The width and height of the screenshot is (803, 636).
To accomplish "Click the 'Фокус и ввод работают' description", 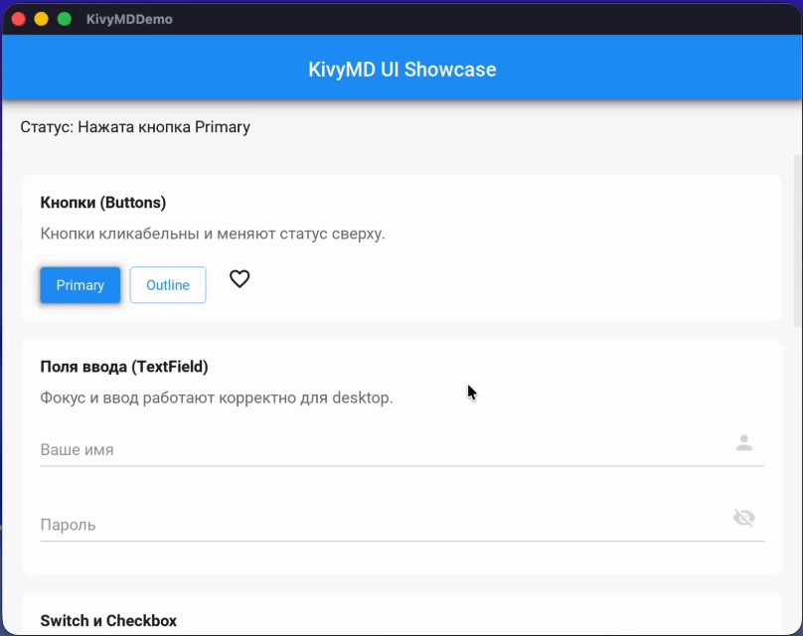I will (217, 398).
